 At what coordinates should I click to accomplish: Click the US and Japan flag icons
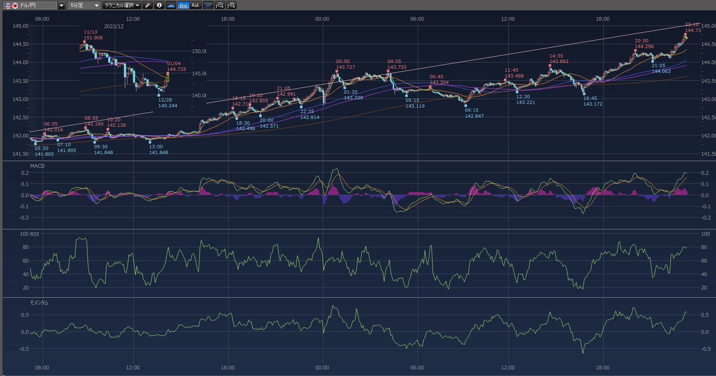[x=11, y=5]
